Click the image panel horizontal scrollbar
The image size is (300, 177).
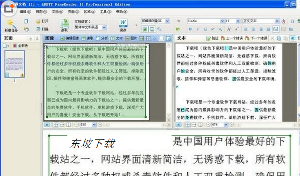pyautogui.click(x=135, y=125)
